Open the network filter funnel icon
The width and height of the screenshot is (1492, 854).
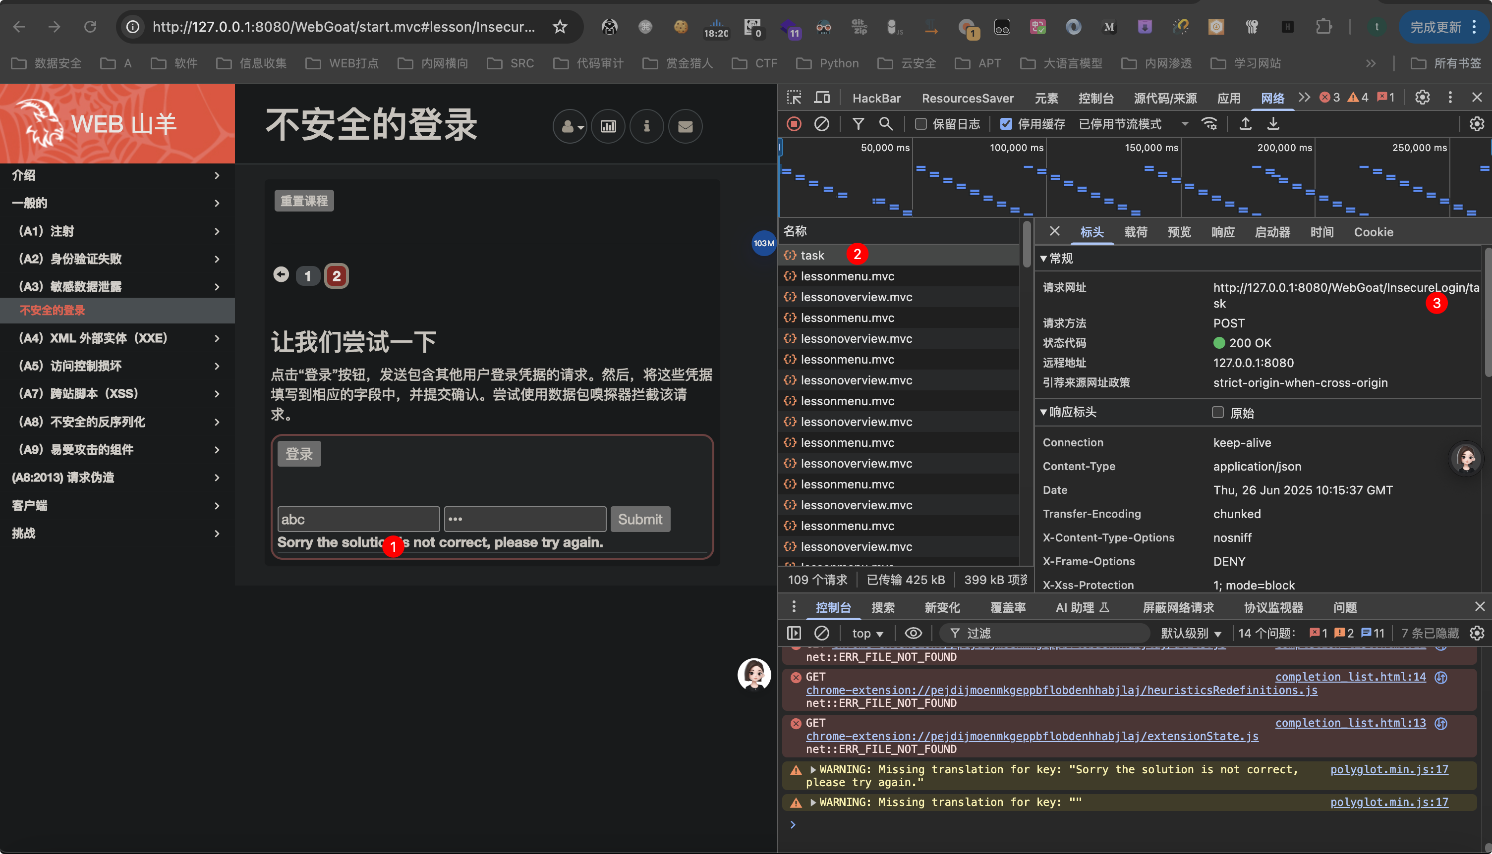858,124
